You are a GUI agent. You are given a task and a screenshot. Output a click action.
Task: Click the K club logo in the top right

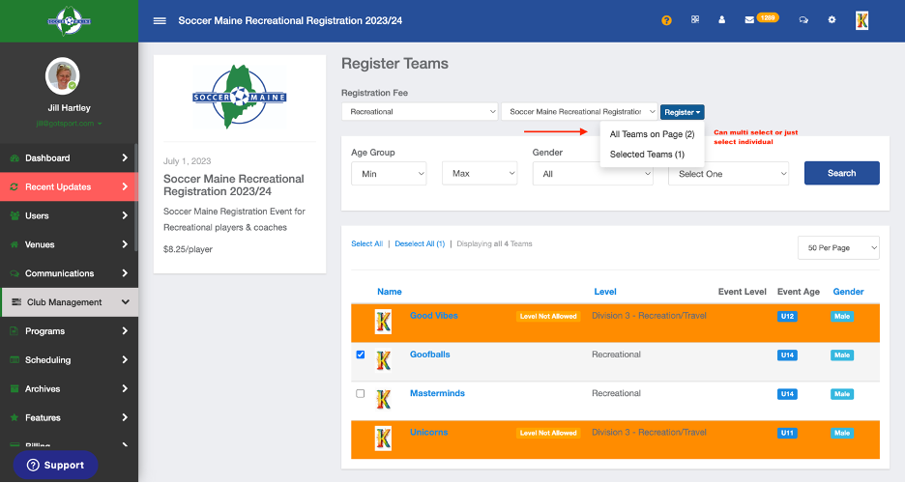(x=861, y=20)
